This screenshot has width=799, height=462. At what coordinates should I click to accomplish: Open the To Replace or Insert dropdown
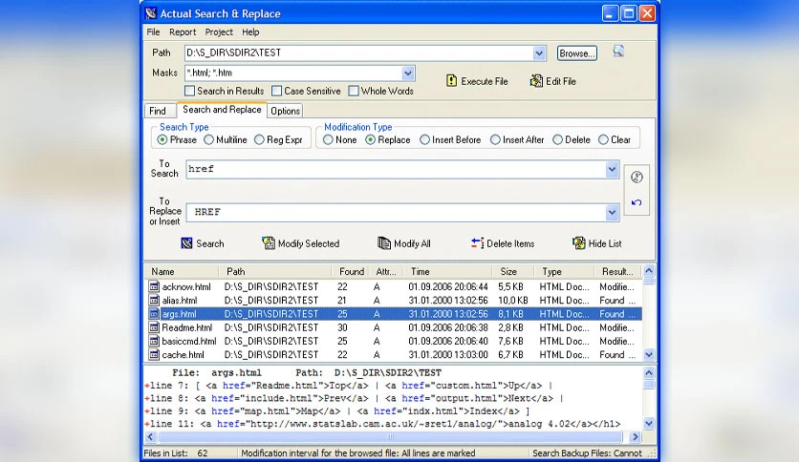point(612,212)
